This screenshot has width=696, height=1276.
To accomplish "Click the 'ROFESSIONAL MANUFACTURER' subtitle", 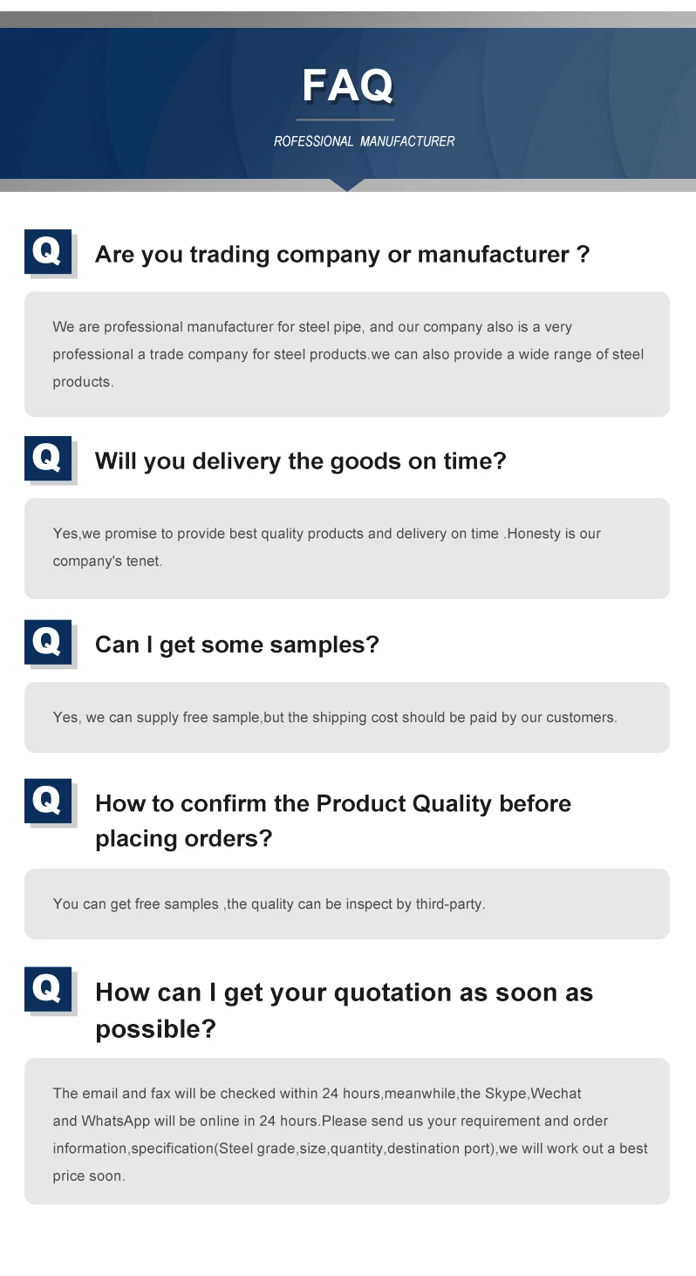I will point(364,141).
